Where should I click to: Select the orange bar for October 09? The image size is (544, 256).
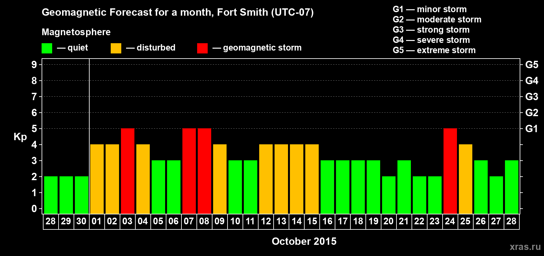pyautogui.click(x=220, y=179)
